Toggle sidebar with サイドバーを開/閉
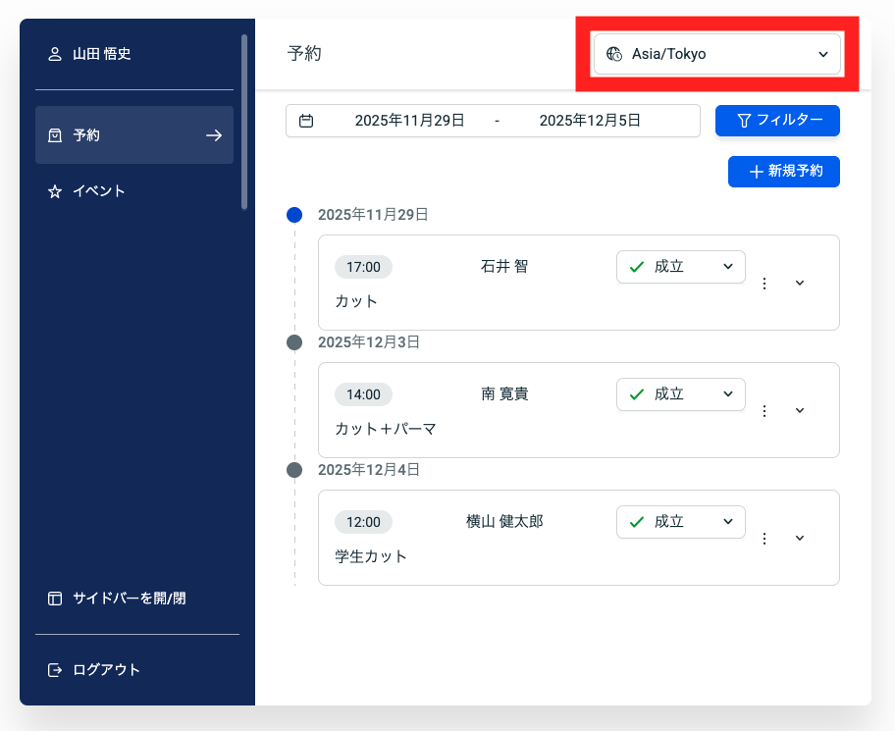This screenshot has height=731, width=895. coord(118,599)
